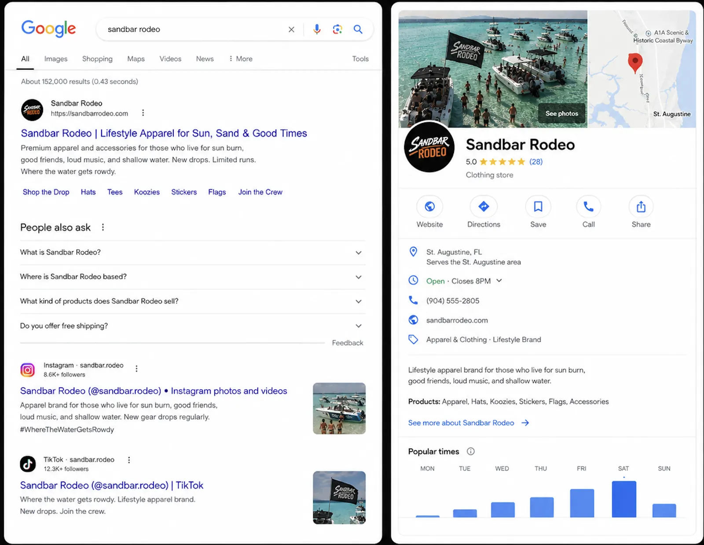704x545 pixels.
Task: Open the St. Augustine map preview
Action: (x=642, y=69)
